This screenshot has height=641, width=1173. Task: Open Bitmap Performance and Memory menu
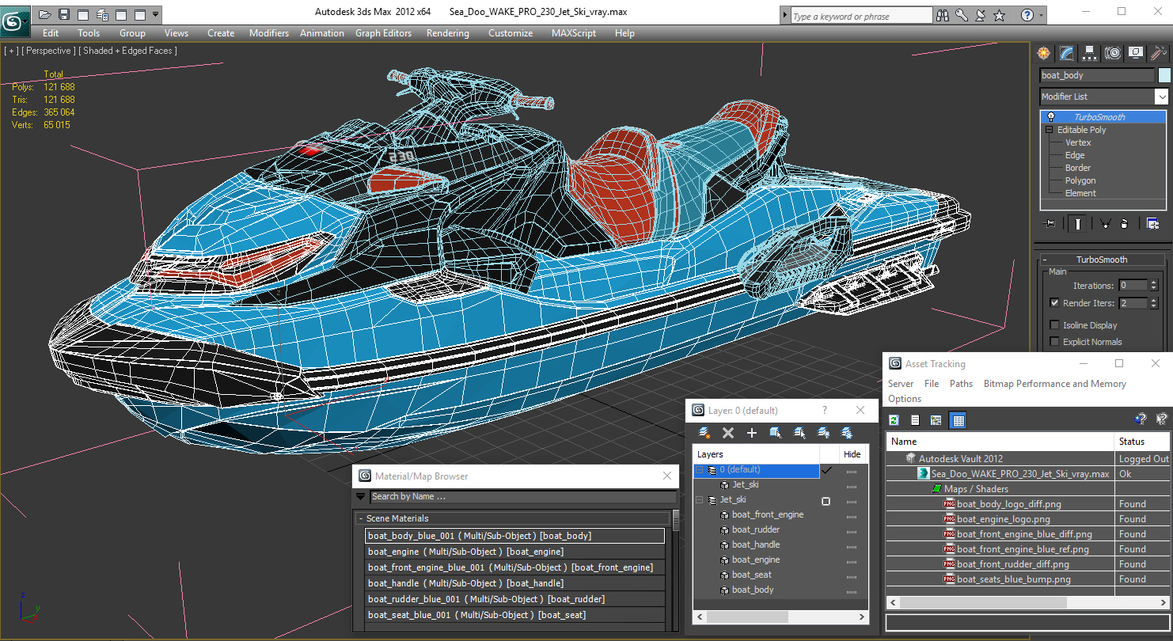(1054, 384)
